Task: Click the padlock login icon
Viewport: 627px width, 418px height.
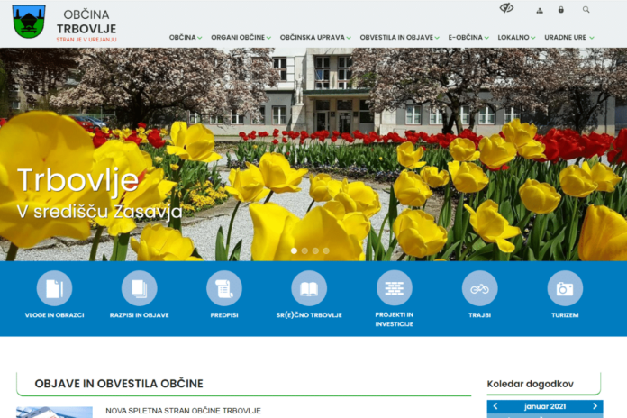Action: [x=561, y=10]
